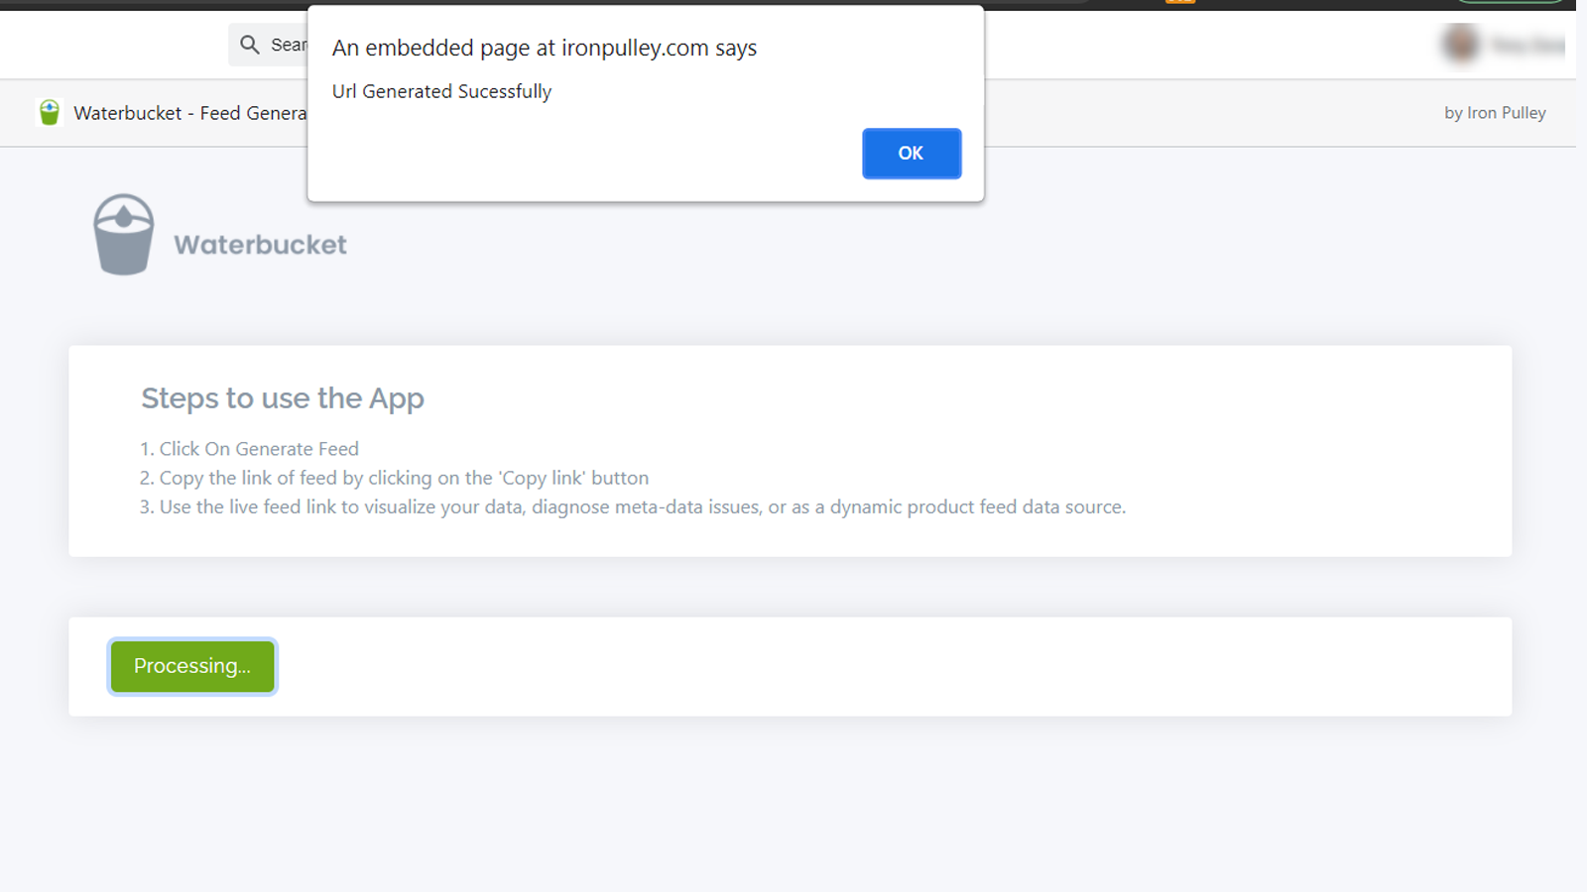Click the 'Steps to use the App' heading
Screen dimensions: 1587x892
(x=283, y=398)
